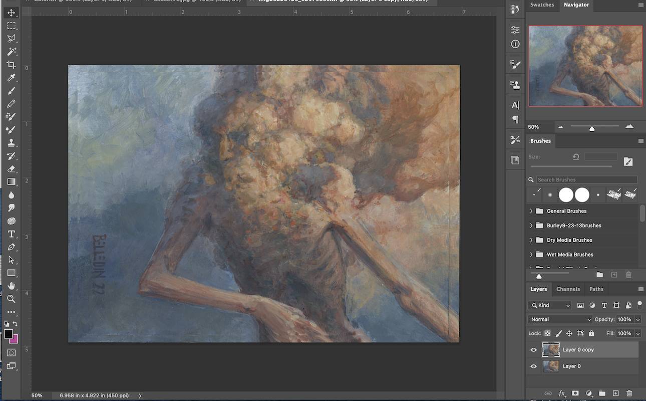Expand the Dry Media Brushes folder
The image size is (646, 401).
click(x=531, y=240)
